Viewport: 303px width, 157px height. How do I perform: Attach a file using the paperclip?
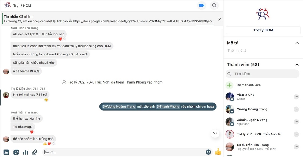[35, 152]
